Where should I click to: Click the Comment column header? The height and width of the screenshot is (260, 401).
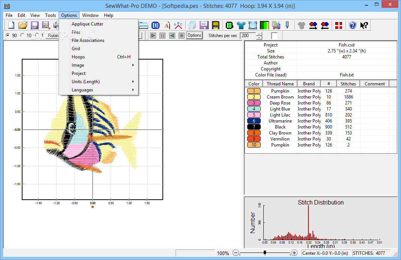pos(375,84)
